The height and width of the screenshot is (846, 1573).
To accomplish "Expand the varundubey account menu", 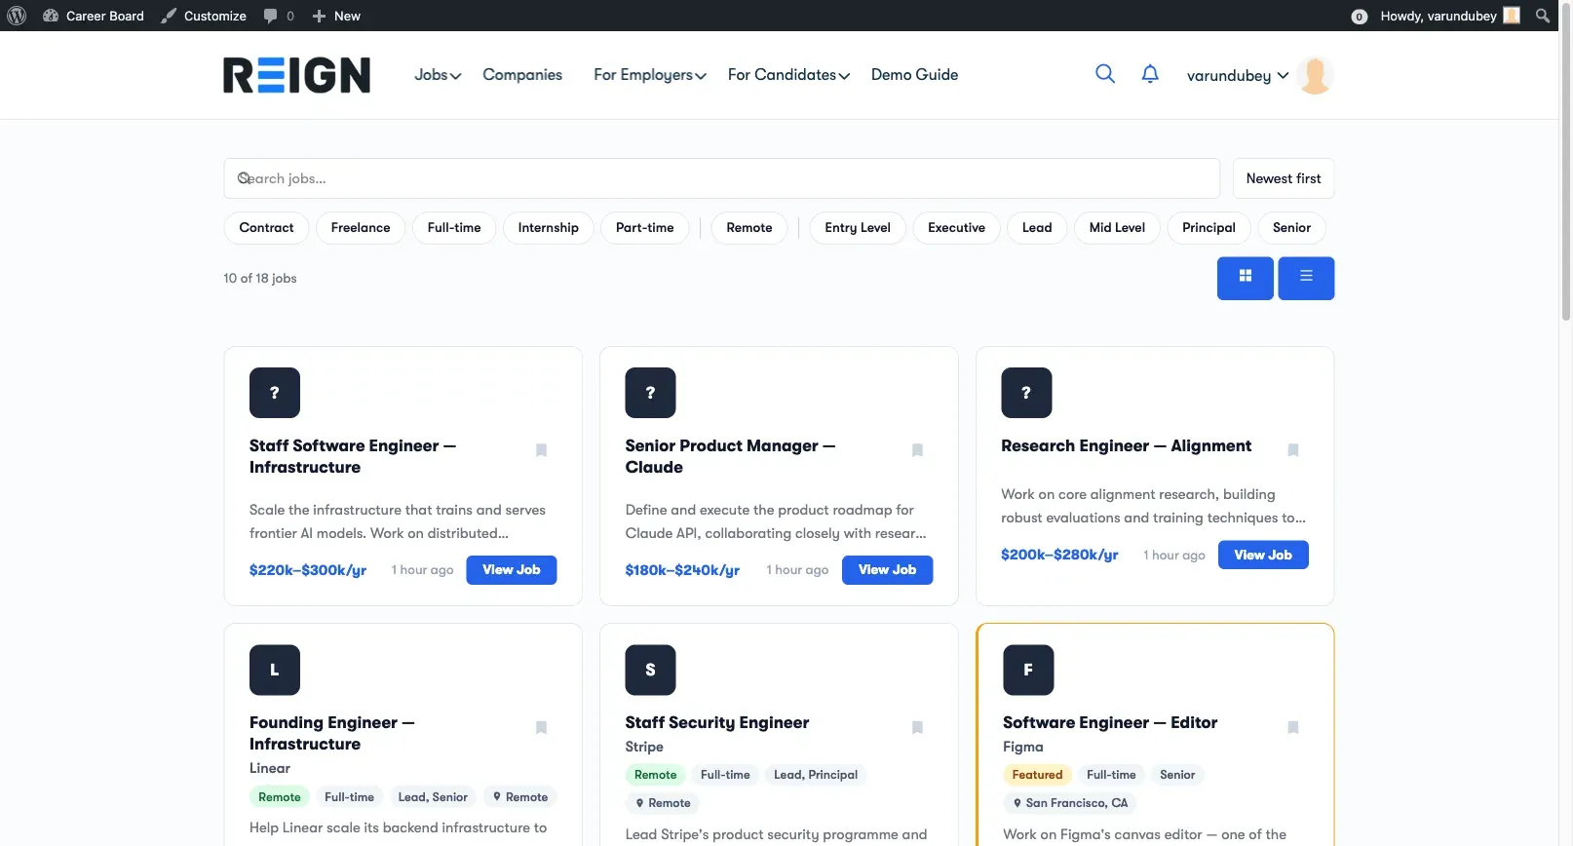I will (x=1238, y=76).
